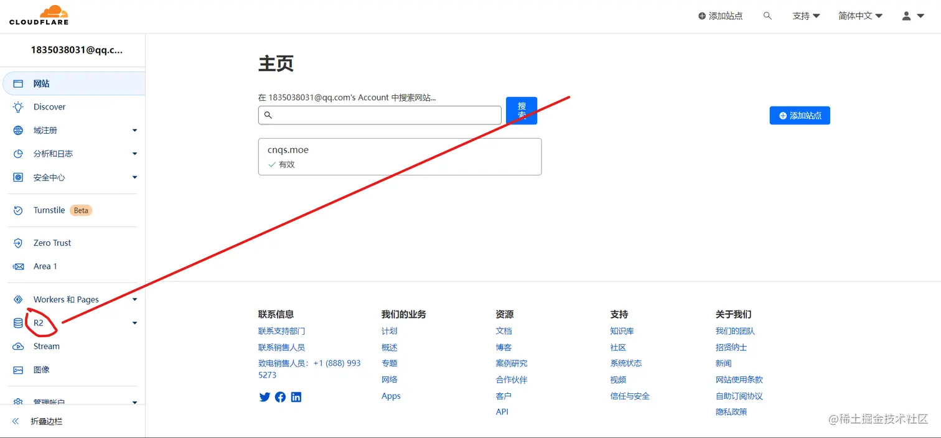Click the blue 搜索 button
941x438 pixels.
(522, 111)
